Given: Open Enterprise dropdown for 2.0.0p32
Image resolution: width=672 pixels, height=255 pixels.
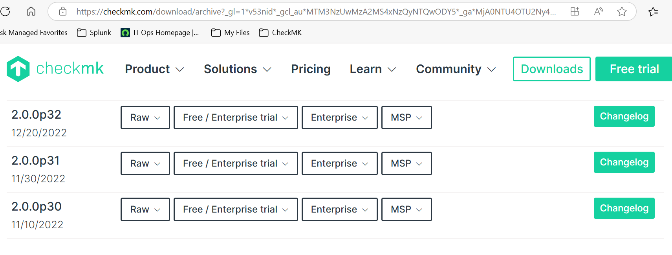Looking at the screenshot, I should 339,117.
